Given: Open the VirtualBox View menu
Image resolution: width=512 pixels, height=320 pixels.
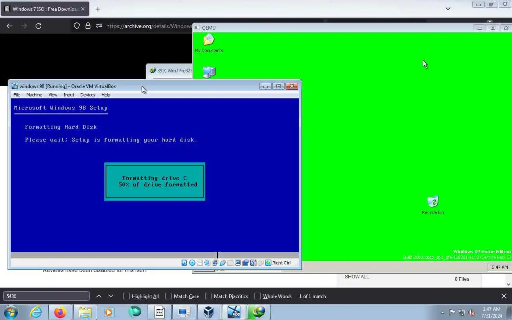Looking at the screenshot, I should pos(53,95).
